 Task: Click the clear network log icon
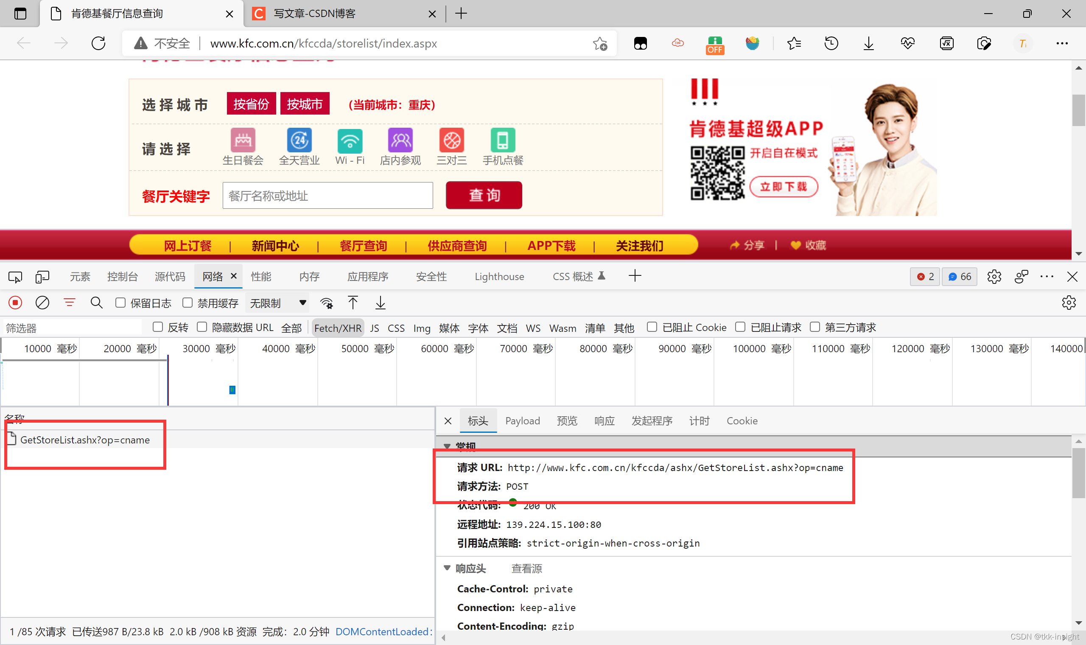pos(42,303)
